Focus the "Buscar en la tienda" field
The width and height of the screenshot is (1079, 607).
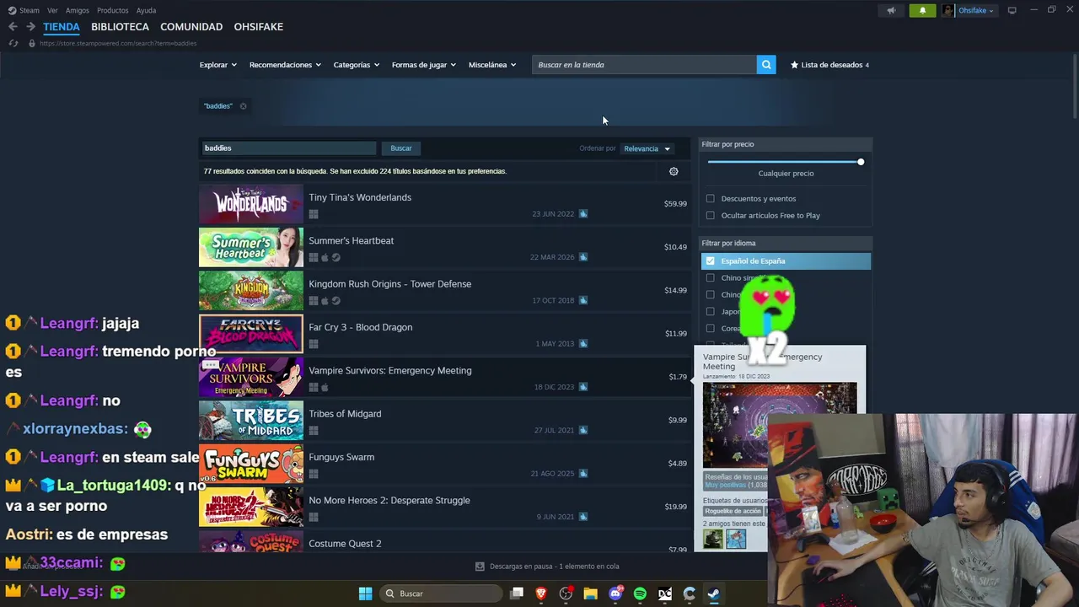point(644,65)
